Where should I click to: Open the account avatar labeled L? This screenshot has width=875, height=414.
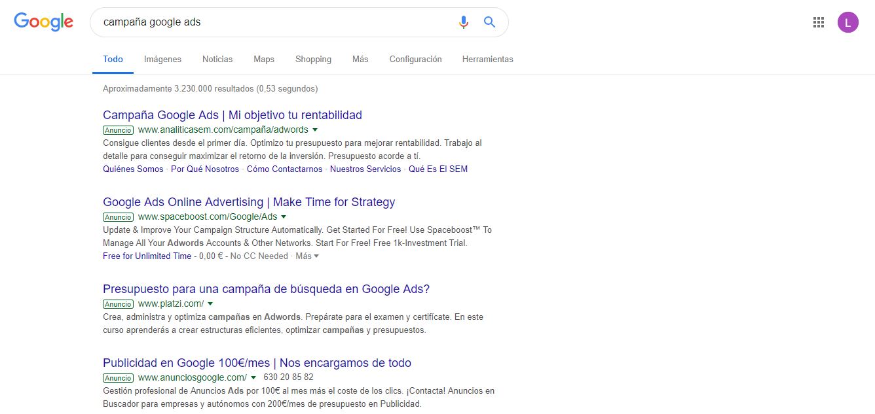pyautogui.click(x=847, y=22)
